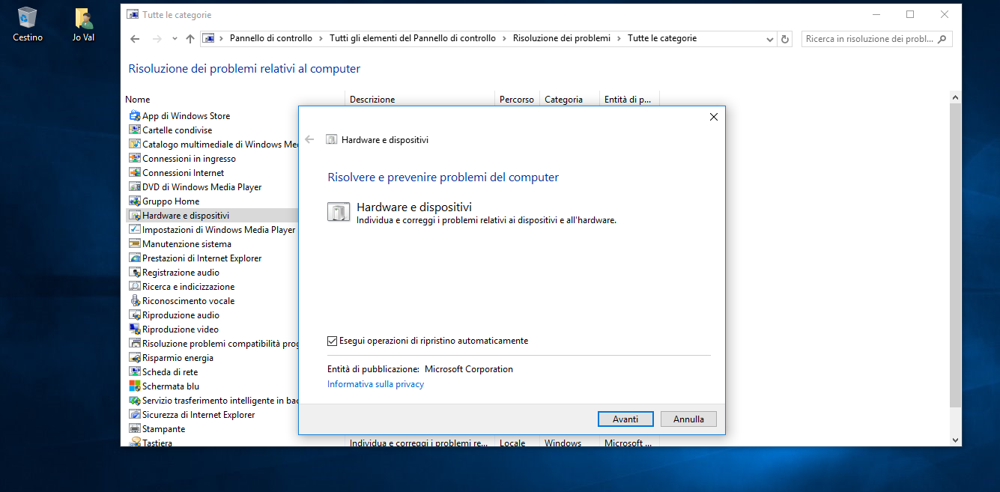
Task: Click the Sicurezza di Internet Explorer icon
Action: click(135, 415)
